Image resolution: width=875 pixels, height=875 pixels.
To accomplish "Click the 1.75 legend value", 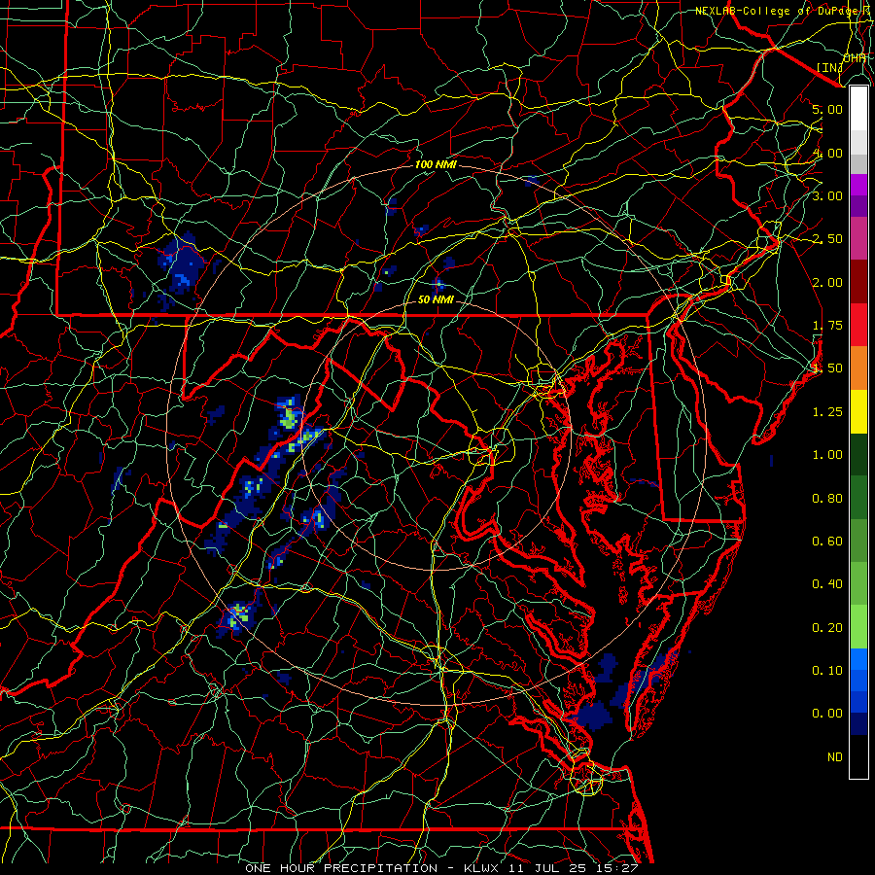I will pyautogui.click(x=827, y=326).
